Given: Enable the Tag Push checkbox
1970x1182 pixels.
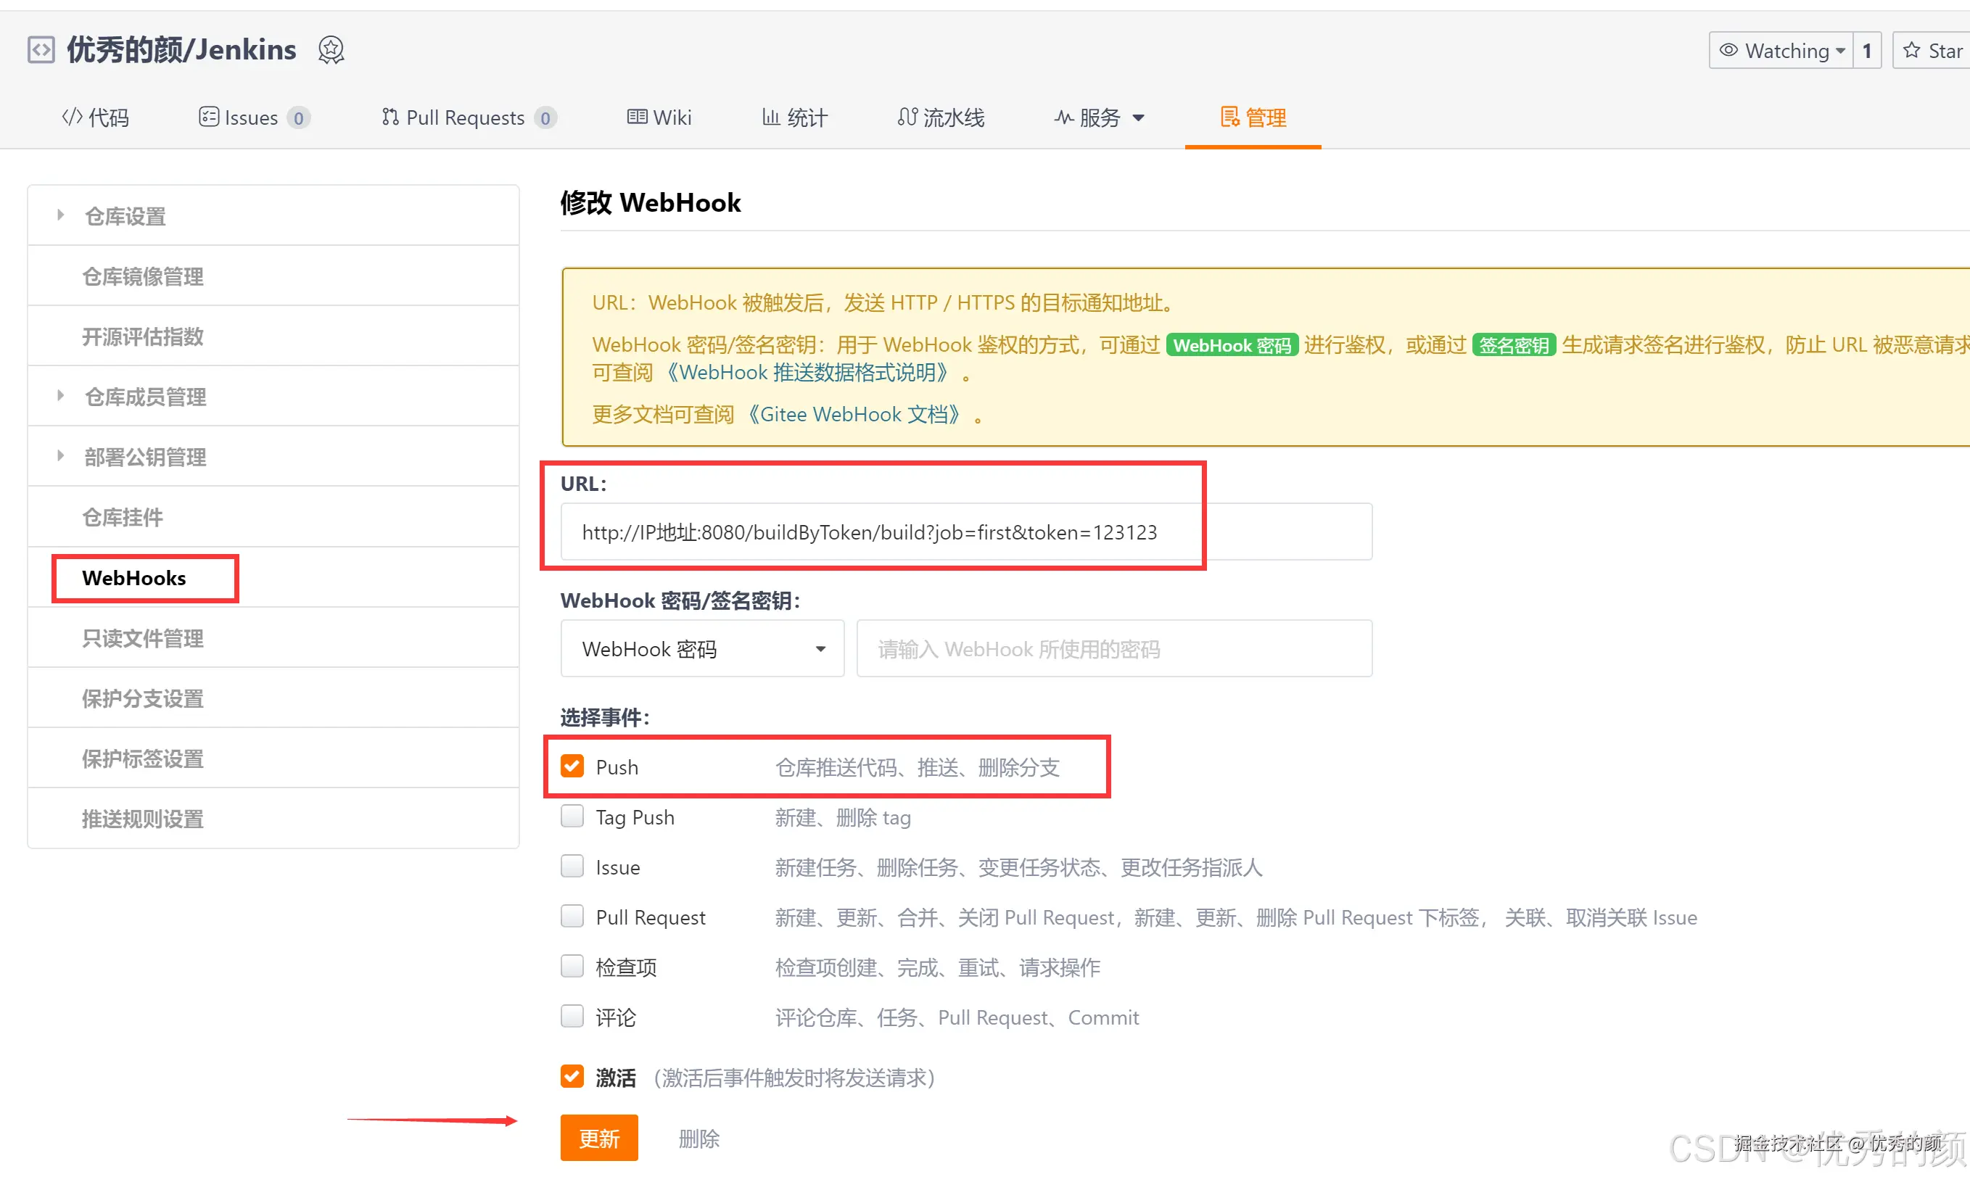Looking at the screenshot, I should pos(572,817).
